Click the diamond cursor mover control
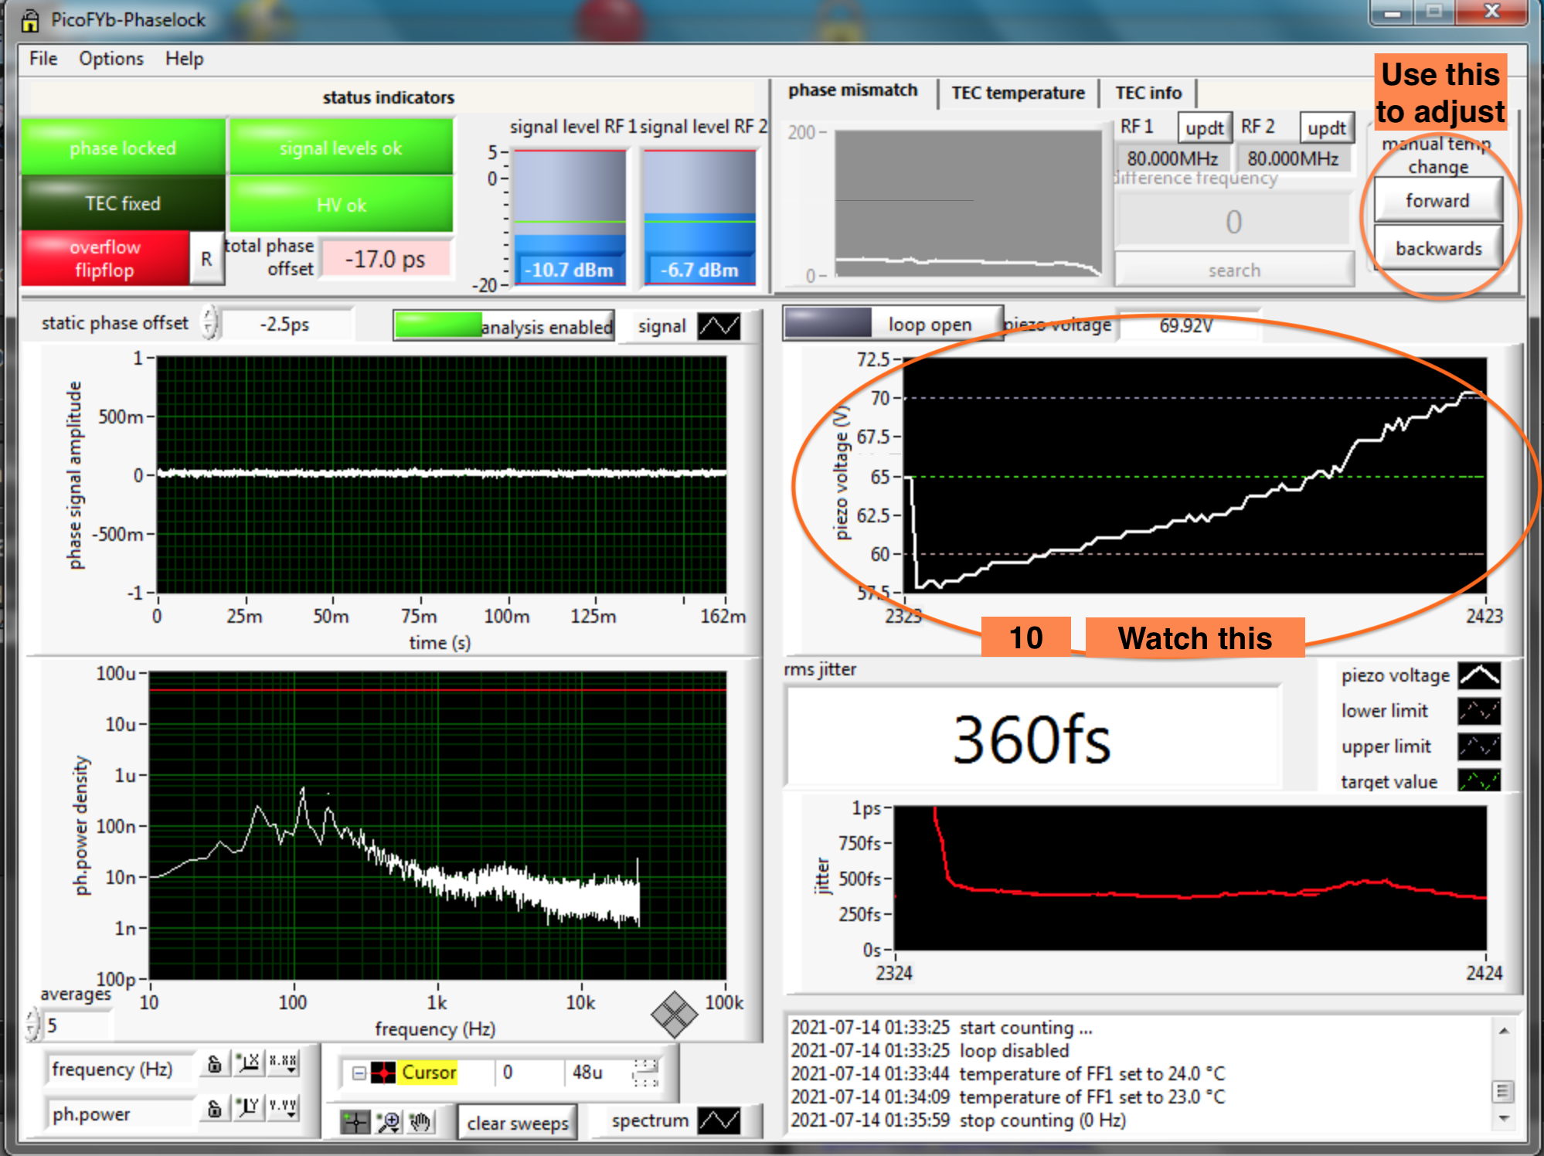 point(674,1015)
